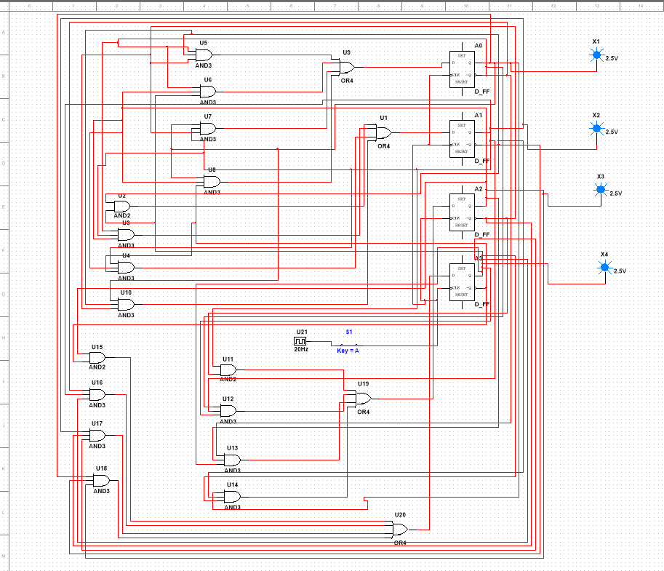This screenshot has width=664, height=571.
Task: Select the U1 OR4 gate
Action: coord(384,132)
